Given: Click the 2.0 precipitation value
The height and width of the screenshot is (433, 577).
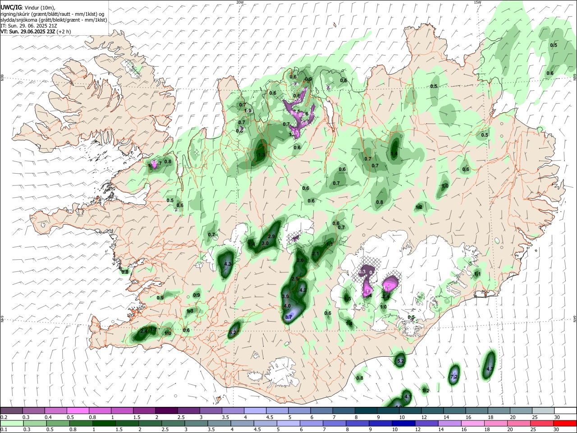Looking at the screenshot, I should 301,261.
